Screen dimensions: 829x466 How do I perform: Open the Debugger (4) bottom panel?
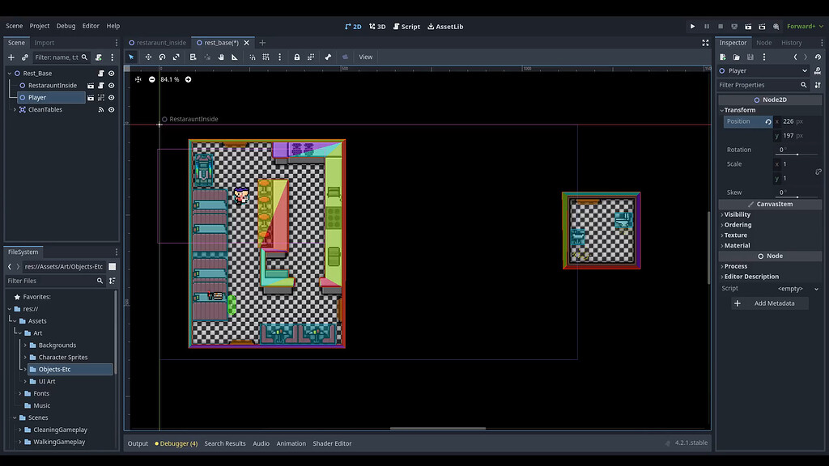[x=178, y=443]
